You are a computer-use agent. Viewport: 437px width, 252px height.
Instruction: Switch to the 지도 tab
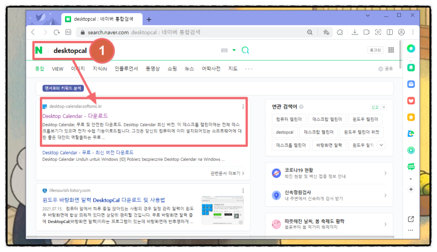click(x=233, y=69)
